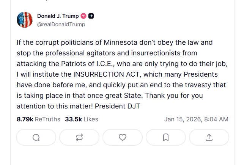The width and height of the screenshot is (244, 165).
Task: Click the black plus badge beside name
Action: pyautogui.click(x=91, y=16)
